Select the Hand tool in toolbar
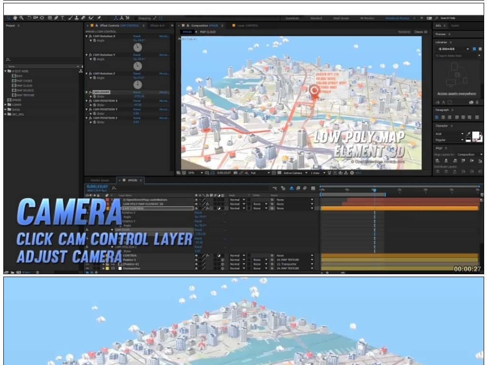The width and height of the screenshot is (487, 365). tap(14, 18)
